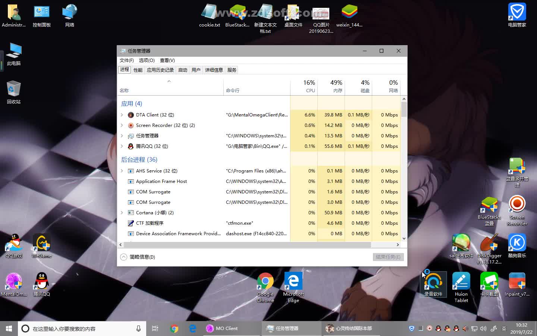Sort processes by 名称 column
This screenshot has width=537, height=336.
pyautogui.click(x=170, y=86)
